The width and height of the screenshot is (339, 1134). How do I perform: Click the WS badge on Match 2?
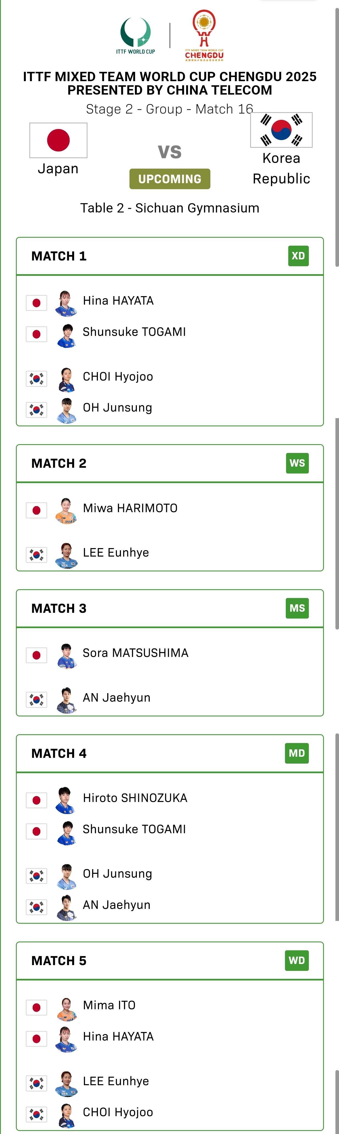[297, 463]
